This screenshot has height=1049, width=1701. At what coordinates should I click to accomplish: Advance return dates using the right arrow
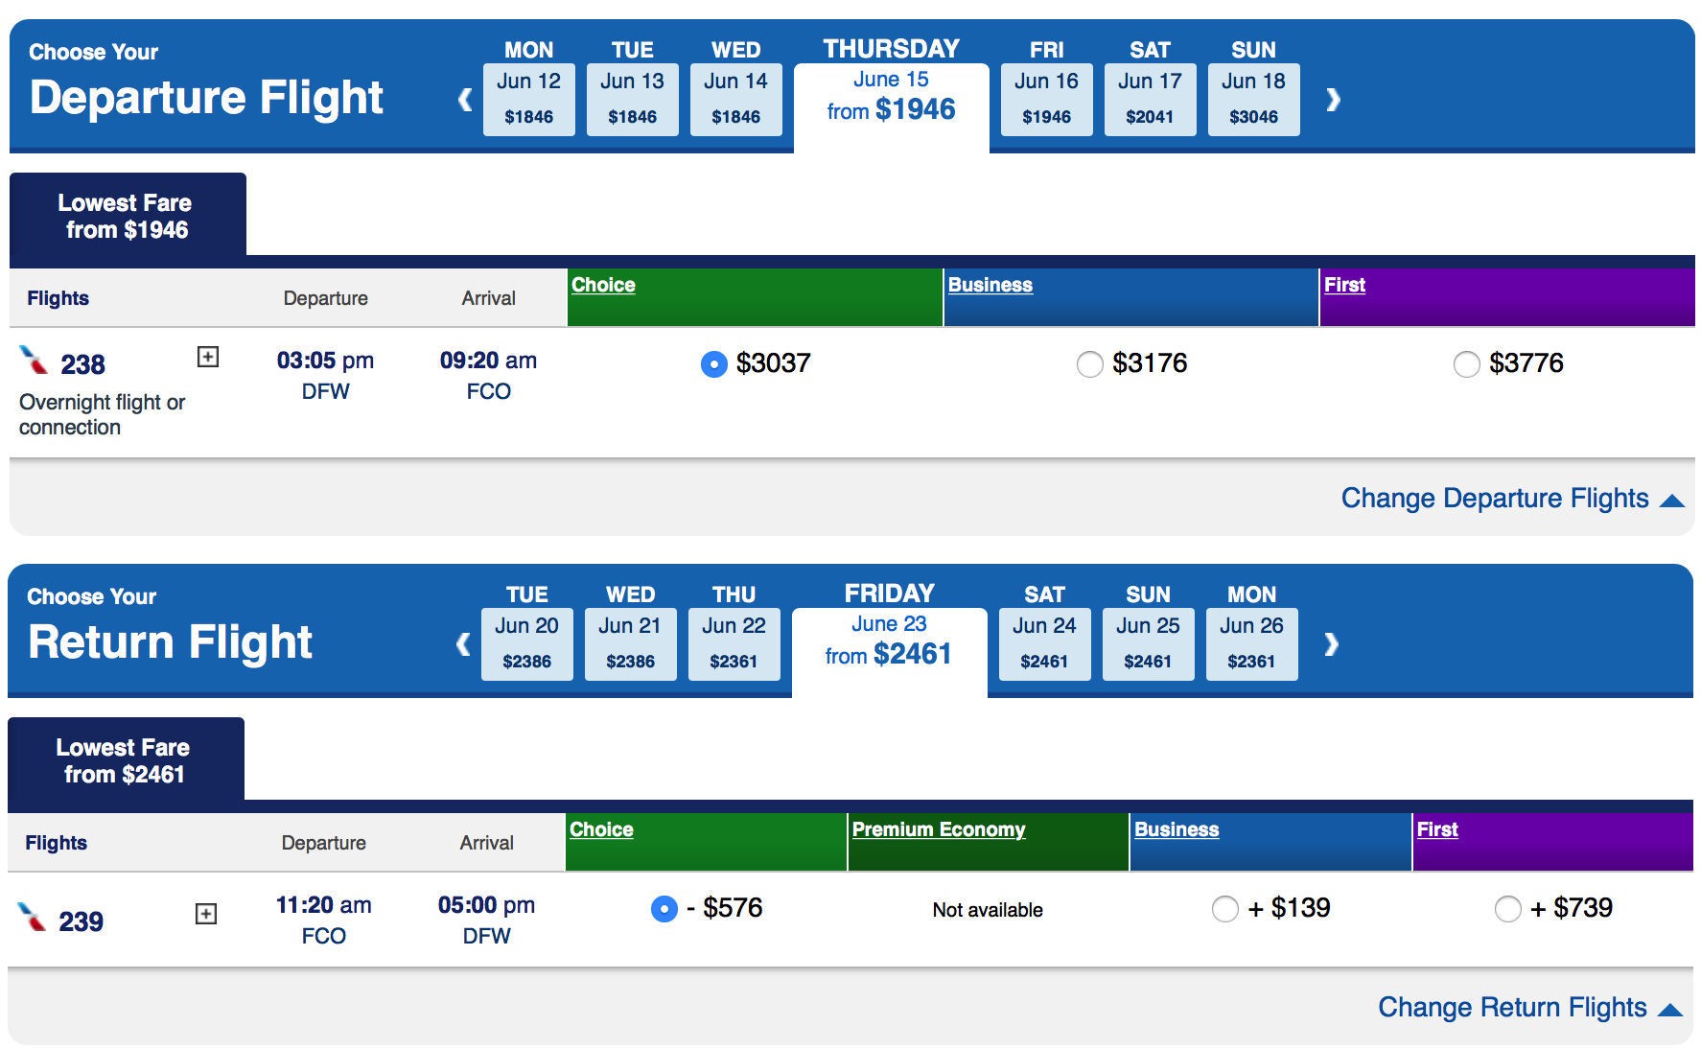[1332, 643]
